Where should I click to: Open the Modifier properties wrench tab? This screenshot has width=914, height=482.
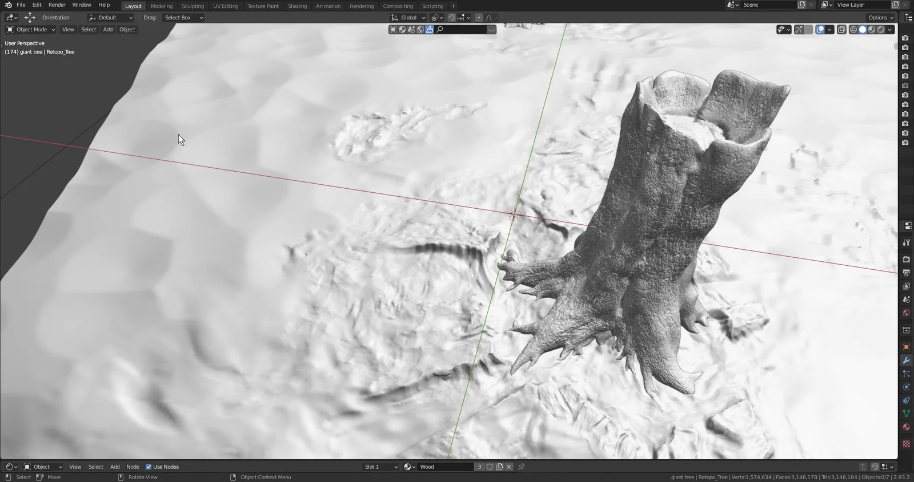coord(906,361)
